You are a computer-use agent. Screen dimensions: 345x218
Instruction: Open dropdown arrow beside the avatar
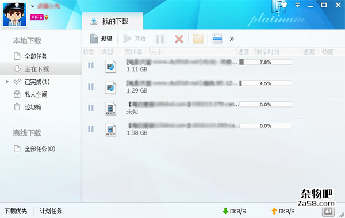[33, 6]
